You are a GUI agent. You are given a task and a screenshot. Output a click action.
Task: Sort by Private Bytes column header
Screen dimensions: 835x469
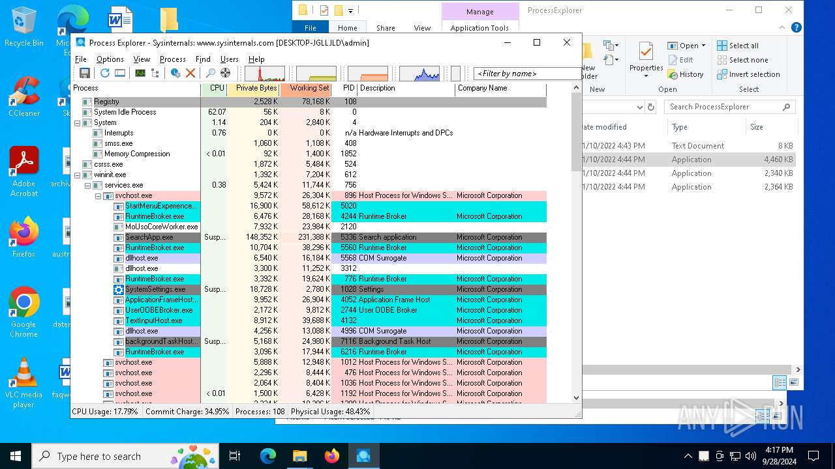coord(253,88)
